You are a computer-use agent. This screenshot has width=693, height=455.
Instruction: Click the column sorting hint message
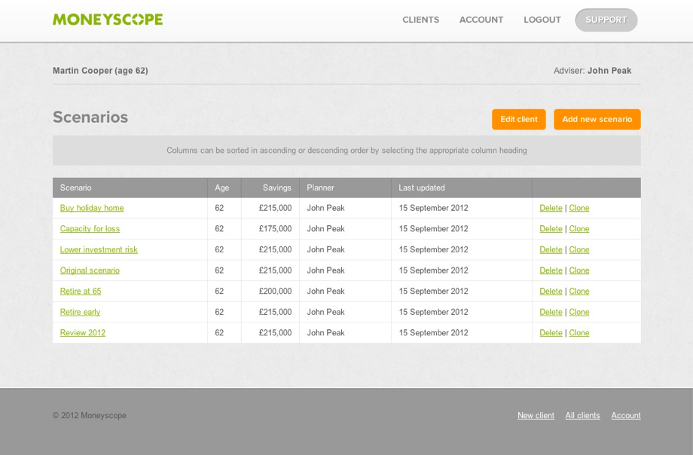(346, 151)
